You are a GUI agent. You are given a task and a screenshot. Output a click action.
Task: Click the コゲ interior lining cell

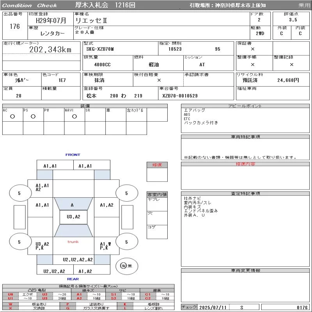[157, 232]
